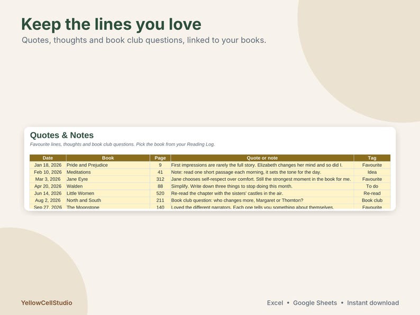The height and width of the screenshot is (315, 420).
Task: Click the 'Keep the lines you love' headline
Action: click(111, 24)
